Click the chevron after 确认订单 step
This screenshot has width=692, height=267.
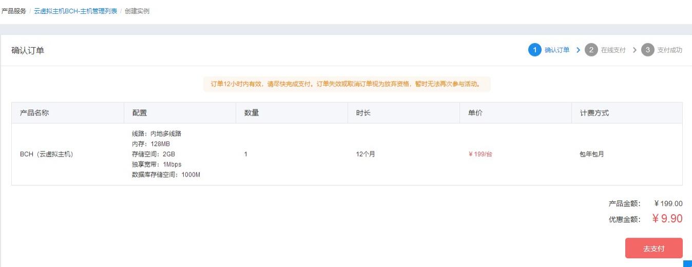tap(578, 50)
